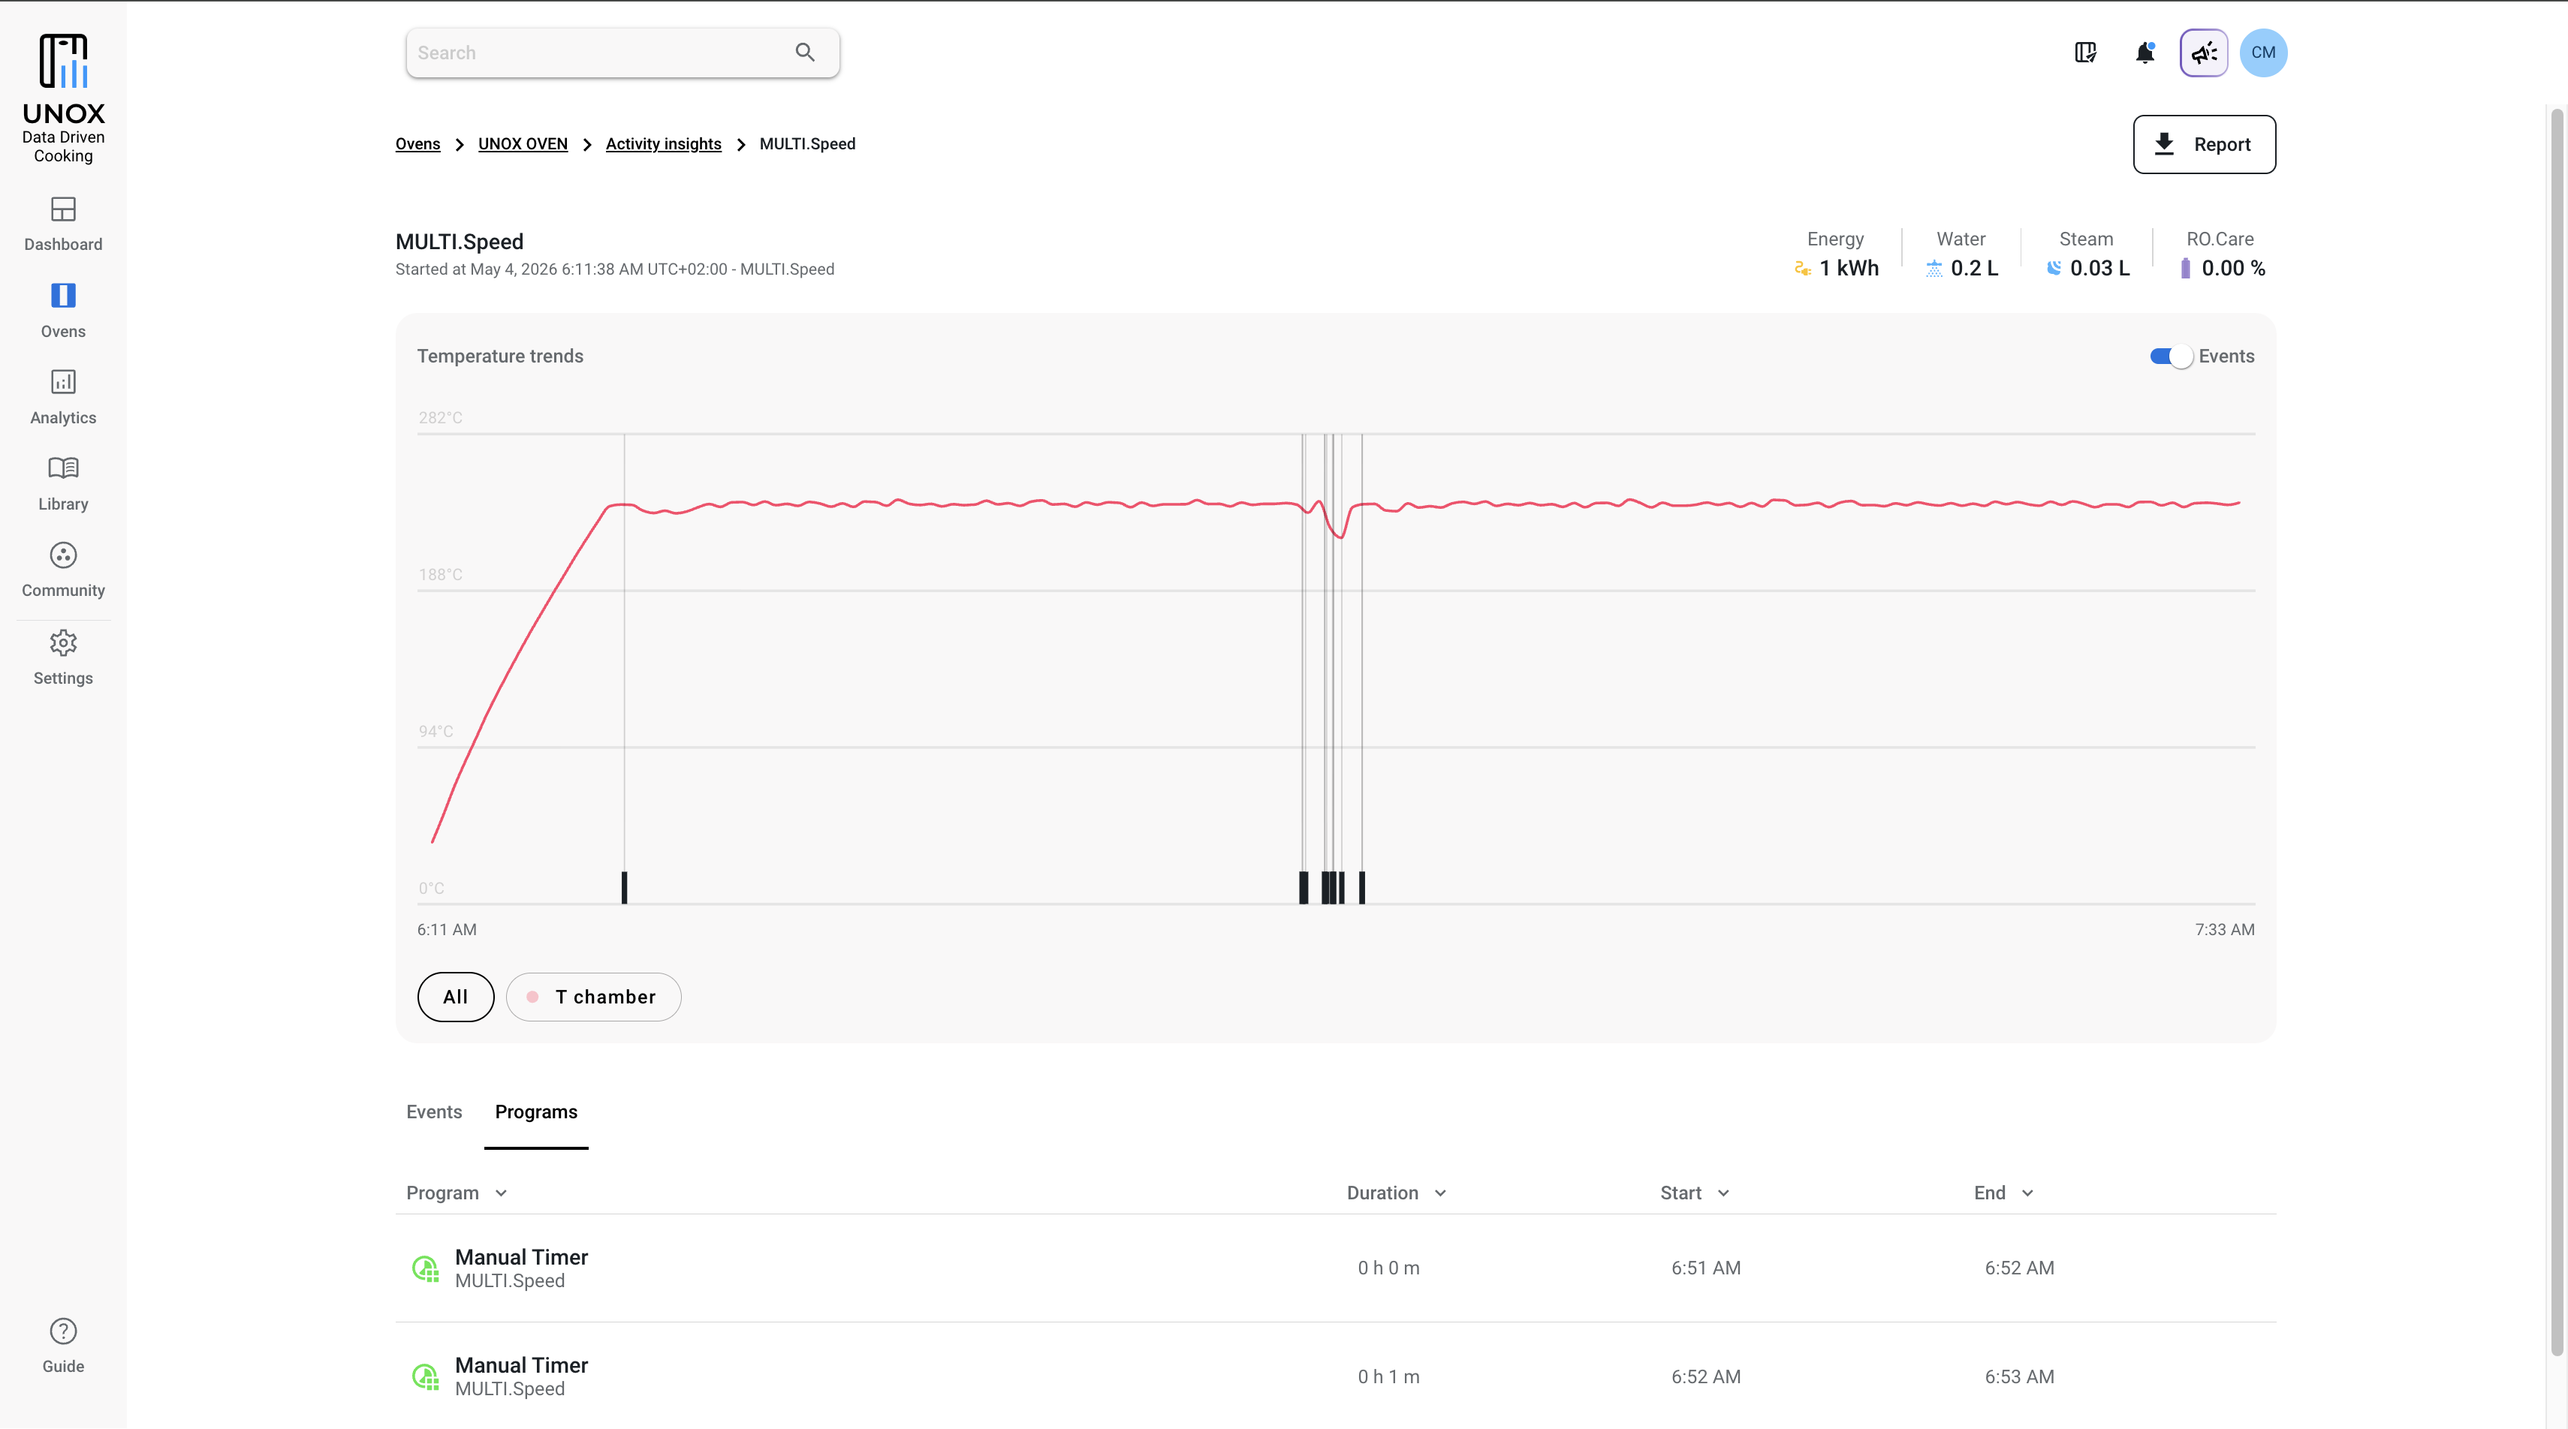The width and height of the screenshot is (2568, 1429).
Task: Sort by the End column
Action: tap(2004, 1193)
